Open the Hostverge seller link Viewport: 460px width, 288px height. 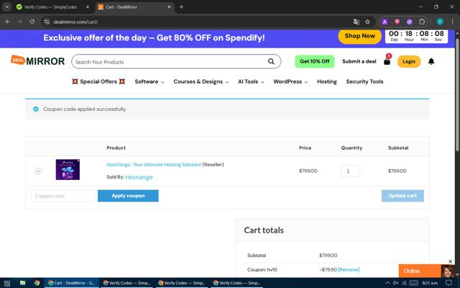(139, 177)
